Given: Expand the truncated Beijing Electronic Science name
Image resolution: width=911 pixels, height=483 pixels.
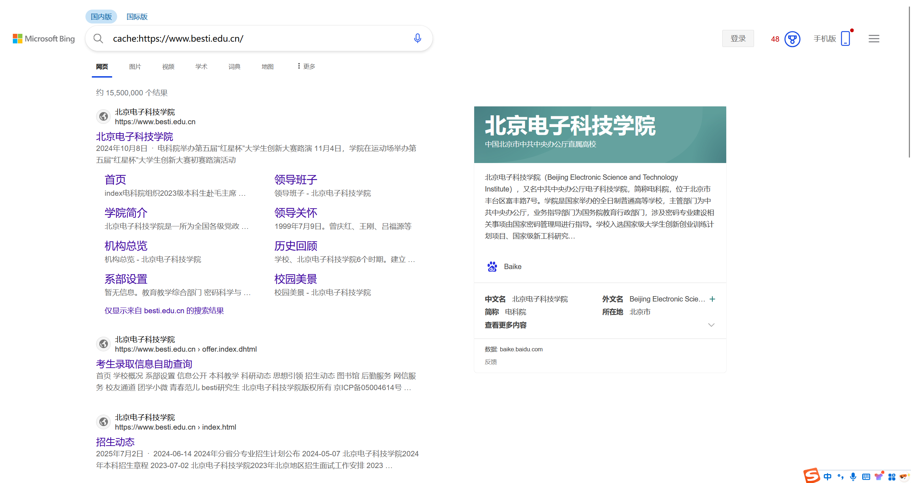Looking at the screenshot, I should (712, 299).
